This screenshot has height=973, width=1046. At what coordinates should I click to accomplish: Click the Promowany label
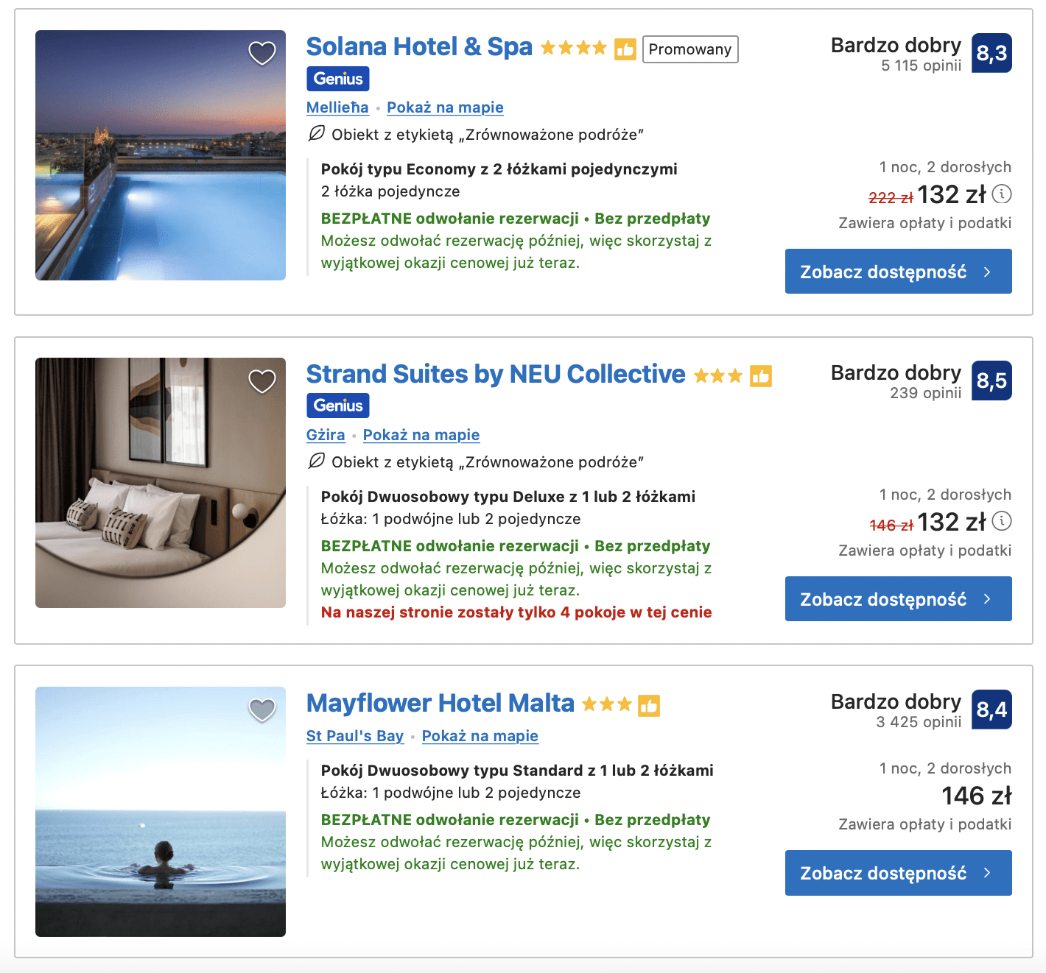pyautogui.click(x=690, y=49)
